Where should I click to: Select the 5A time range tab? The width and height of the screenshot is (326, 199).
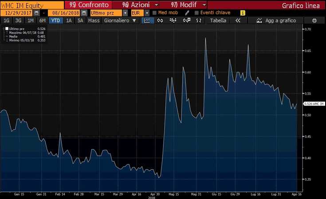coord(80,20)
